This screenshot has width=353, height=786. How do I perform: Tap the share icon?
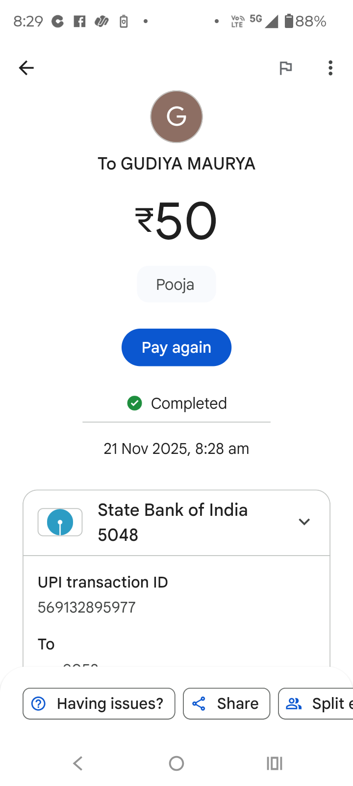199,704
